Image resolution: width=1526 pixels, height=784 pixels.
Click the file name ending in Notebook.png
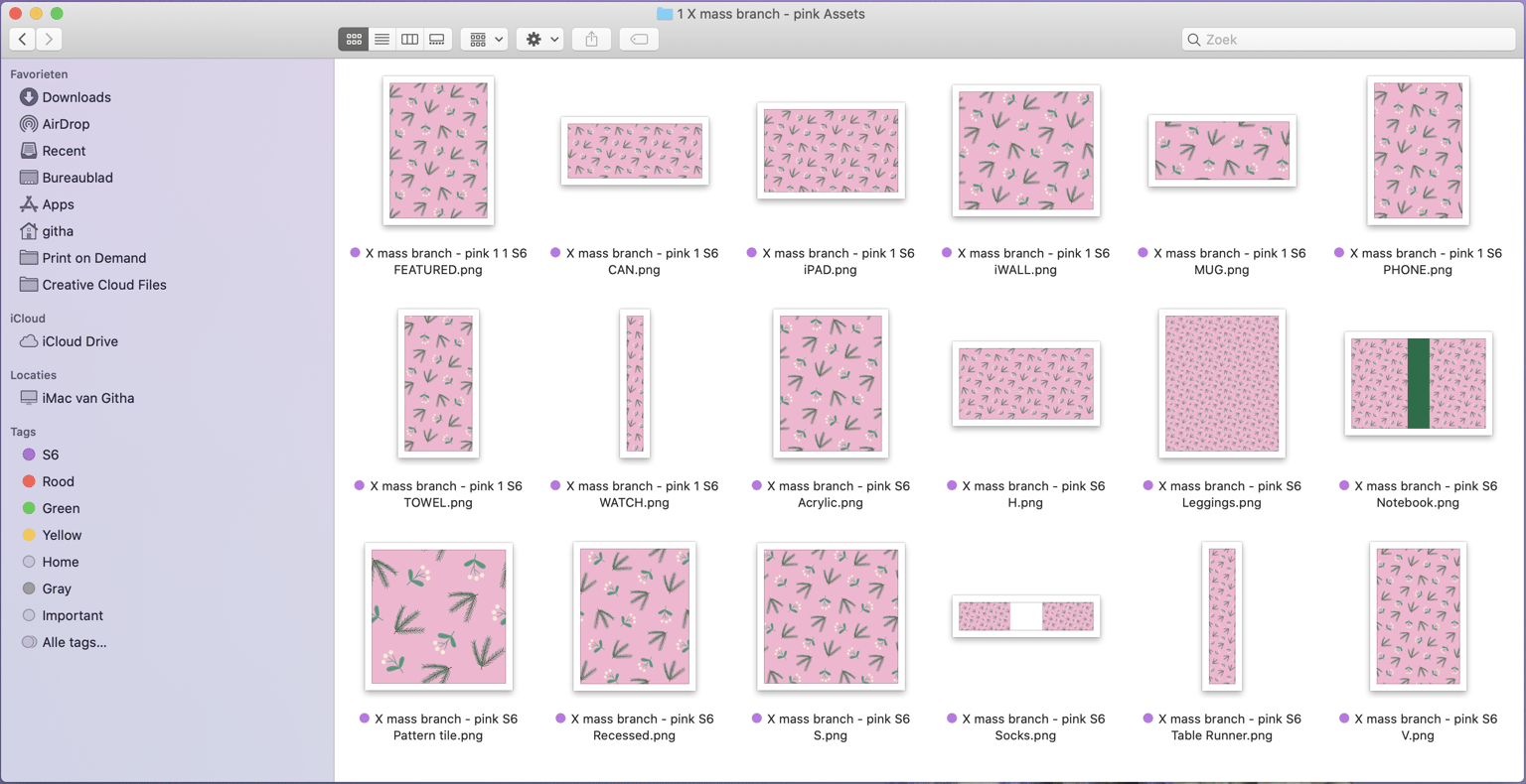(1418, 494)
